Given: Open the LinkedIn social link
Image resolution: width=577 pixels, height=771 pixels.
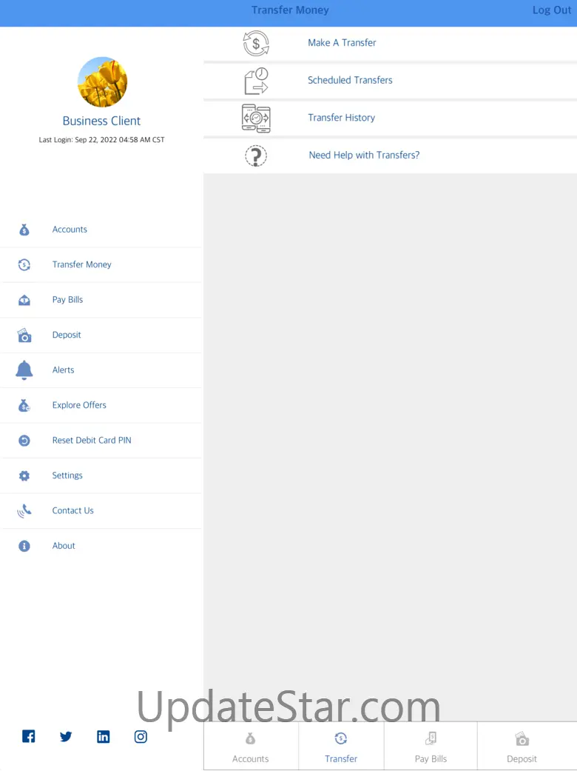Looking at the screenshot, I should click(103, 737).
